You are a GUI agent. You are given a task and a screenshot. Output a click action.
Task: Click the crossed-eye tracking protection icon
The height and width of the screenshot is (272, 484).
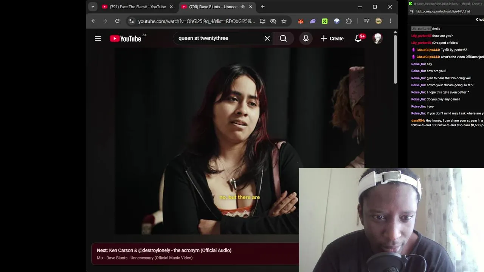pos(273,21)
